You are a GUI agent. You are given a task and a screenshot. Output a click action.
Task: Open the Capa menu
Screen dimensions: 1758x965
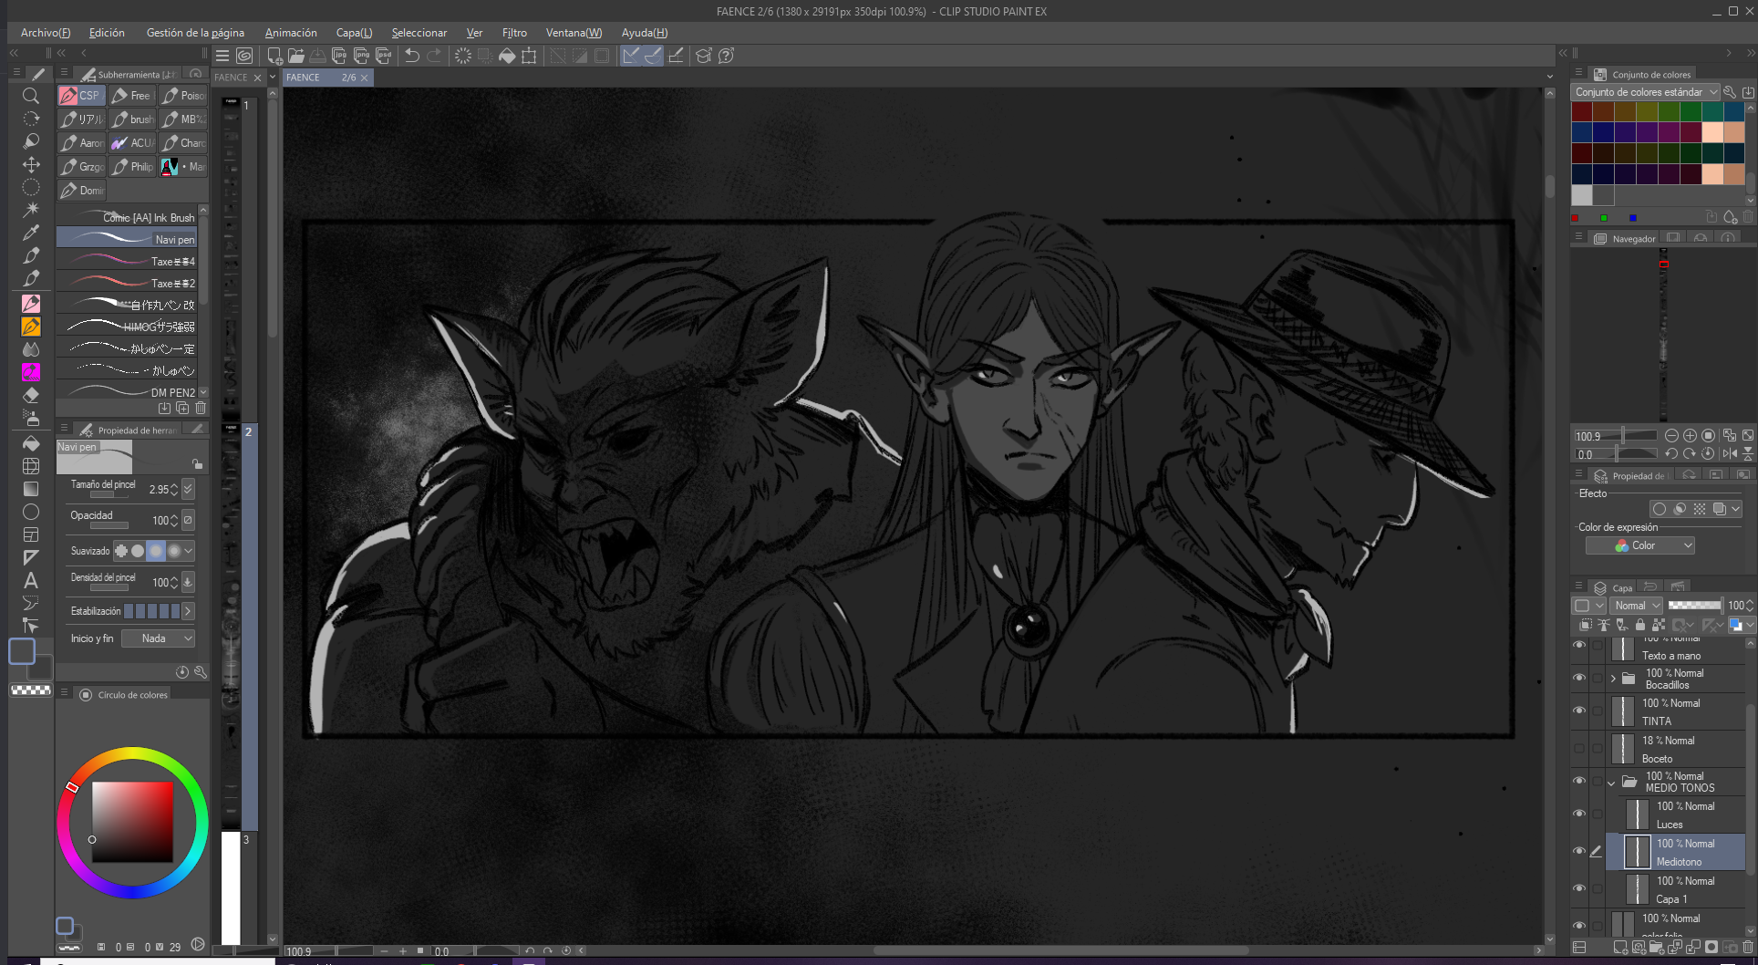[x=354, y=33]
